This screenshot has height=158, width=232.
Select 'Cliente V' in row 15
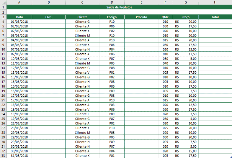(82, 73)
